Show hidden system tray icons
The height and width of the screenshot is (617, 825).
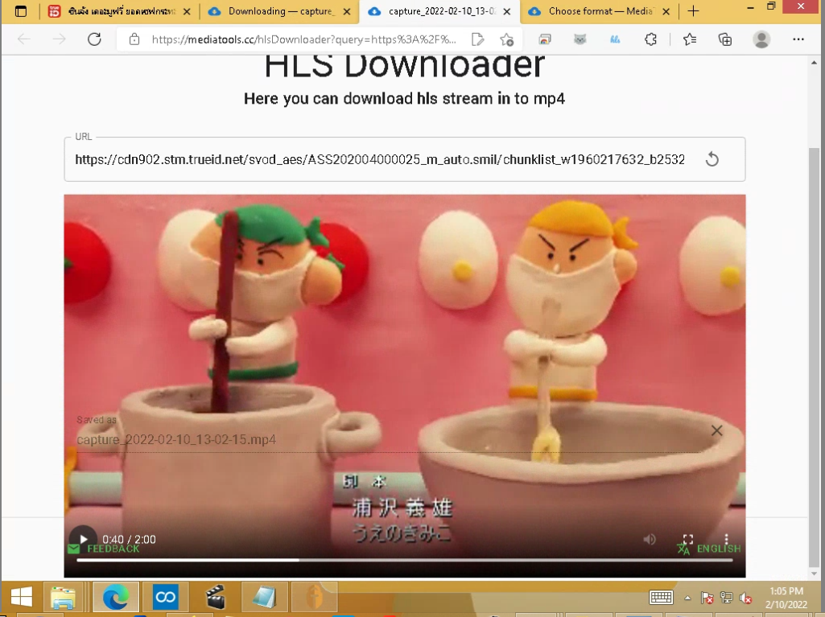[x=687, y=598]
